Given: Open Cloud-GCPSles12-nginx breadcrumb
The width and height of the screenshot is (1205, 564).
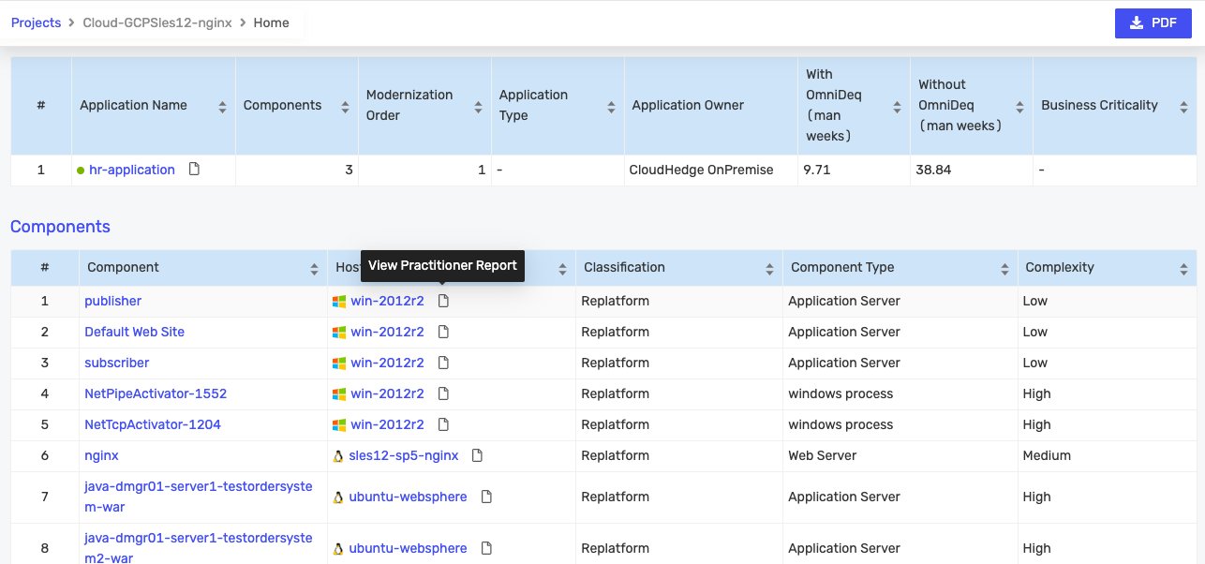Looking at the screenshot, I should [x=157, y=22].
